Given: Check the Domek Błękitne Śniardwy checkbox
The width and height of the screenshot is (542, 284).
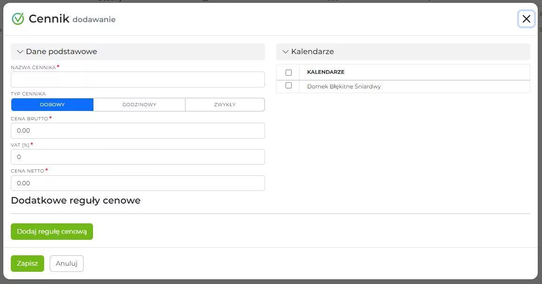Looking at the screenshot, I should [x=288, y=86].
